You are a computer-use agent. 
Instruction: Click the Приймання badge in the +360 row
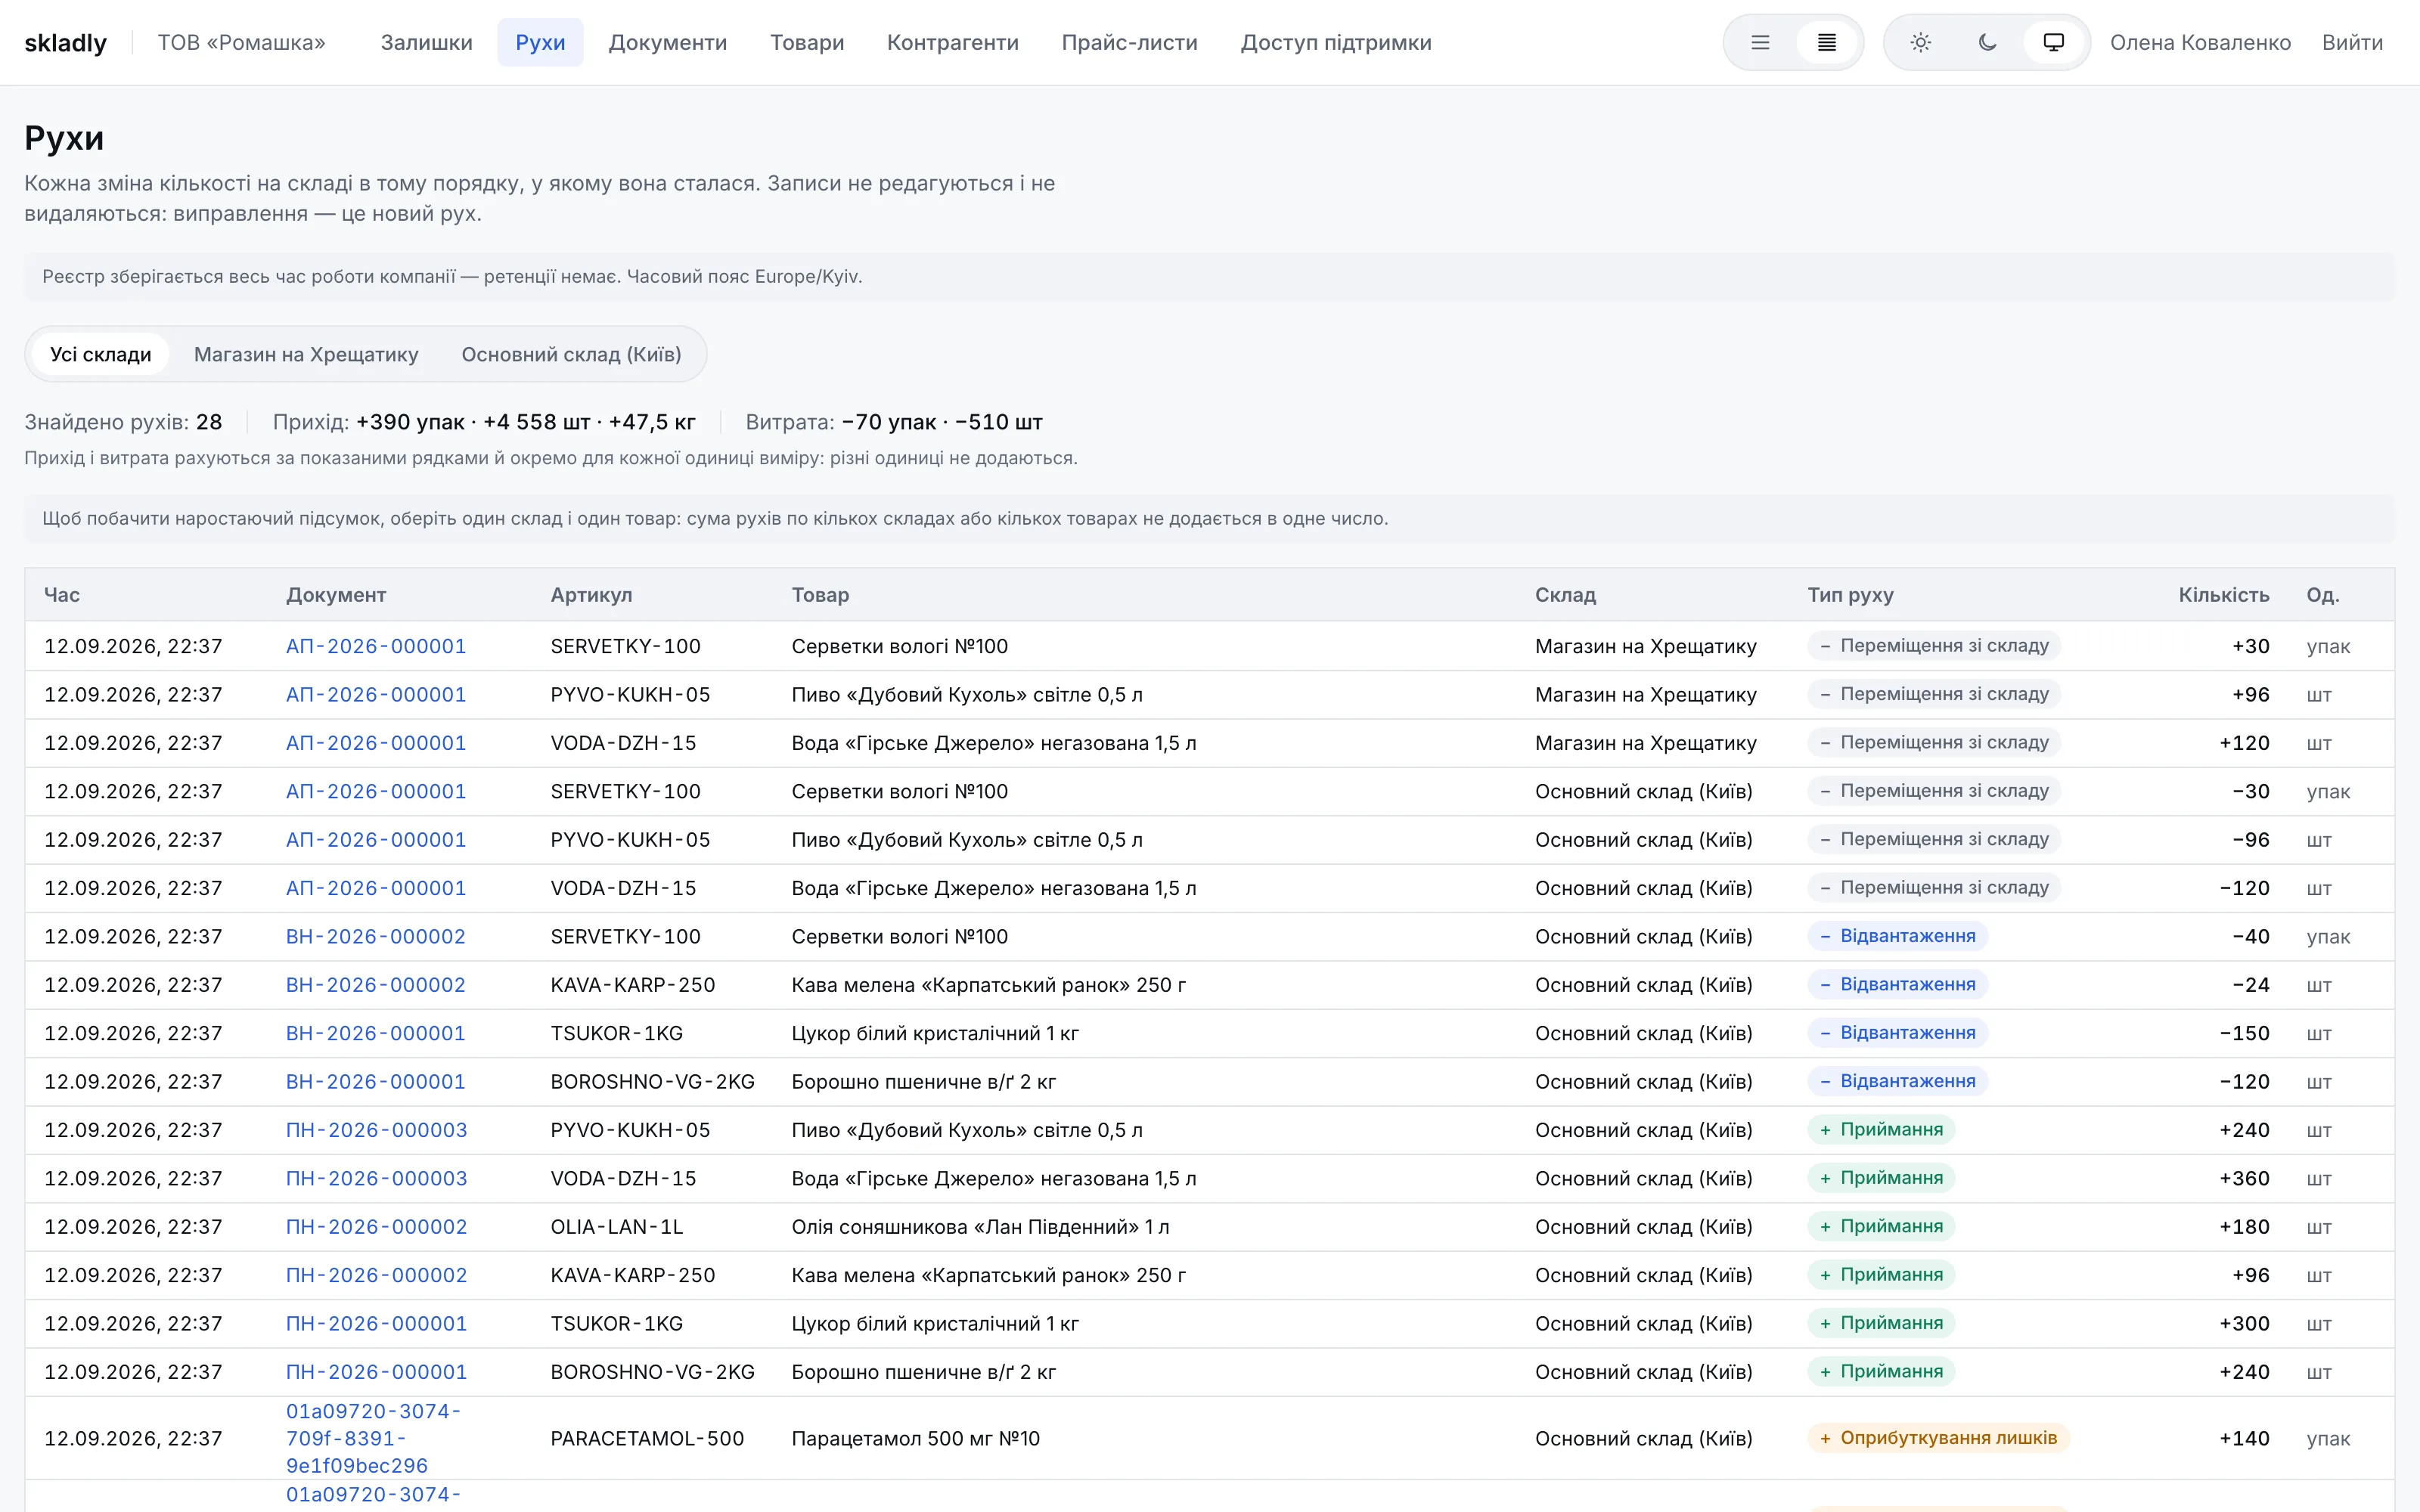1881,1178
